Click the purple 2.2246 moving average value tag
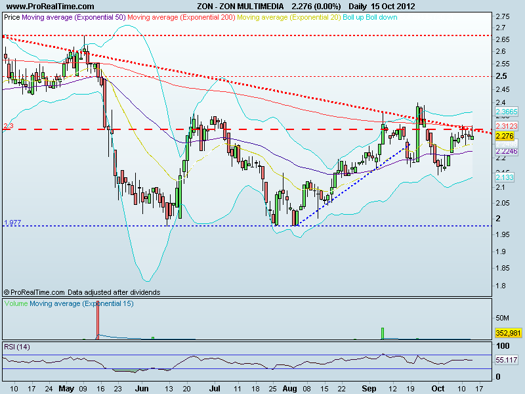 pos(507,152)
